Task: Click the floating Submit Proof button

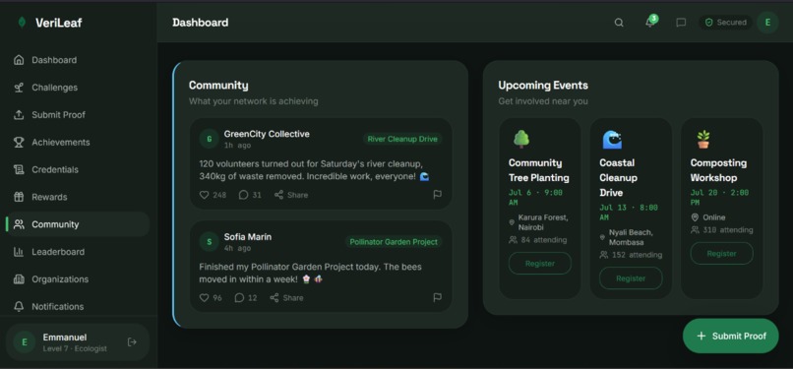Action: coord(731,337)
